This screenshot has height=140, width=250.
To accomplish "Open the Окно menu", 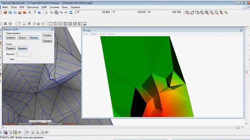I will pos(65,7).
